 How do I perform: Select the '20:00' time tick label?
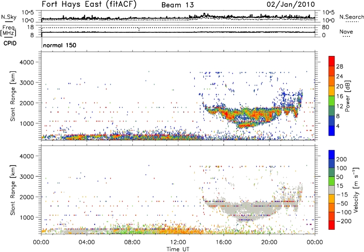[269, 242]
